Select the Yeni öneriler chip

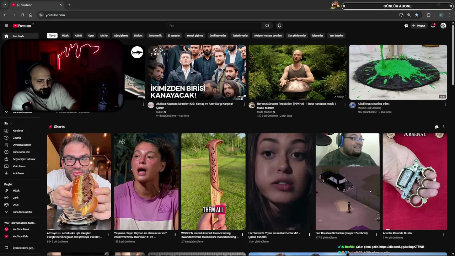click(336, 36)
